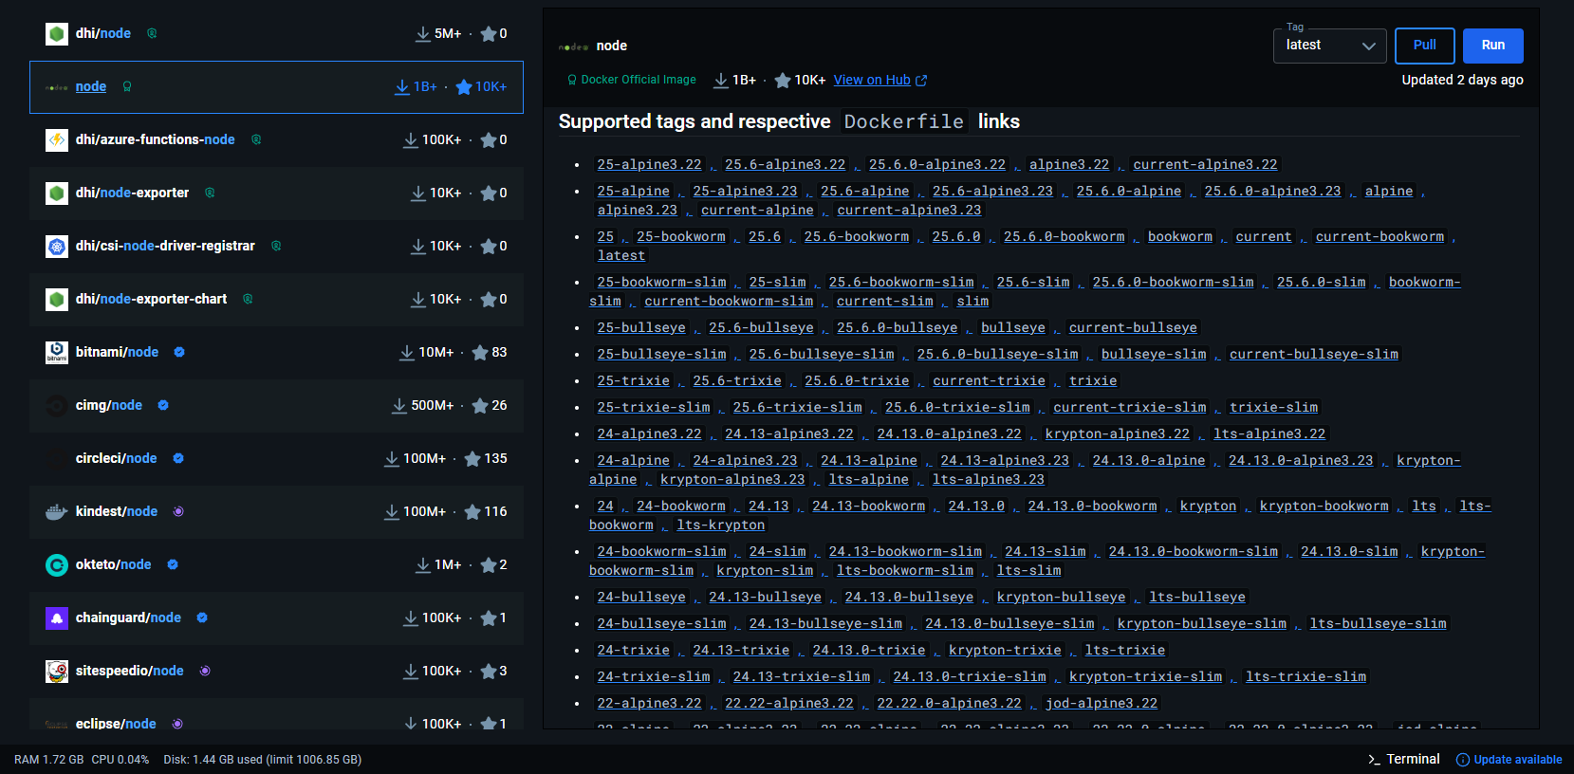Screen dimensions: 1574x774
Task: Open the trixie-slim tag link
Action: click(1274, 407)
